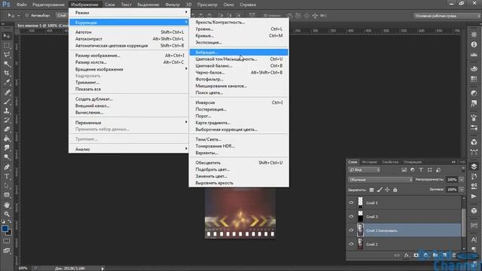The image size is (482, 271).
Task: Filter layers by type (T) icon
Action: click(421, 169)
